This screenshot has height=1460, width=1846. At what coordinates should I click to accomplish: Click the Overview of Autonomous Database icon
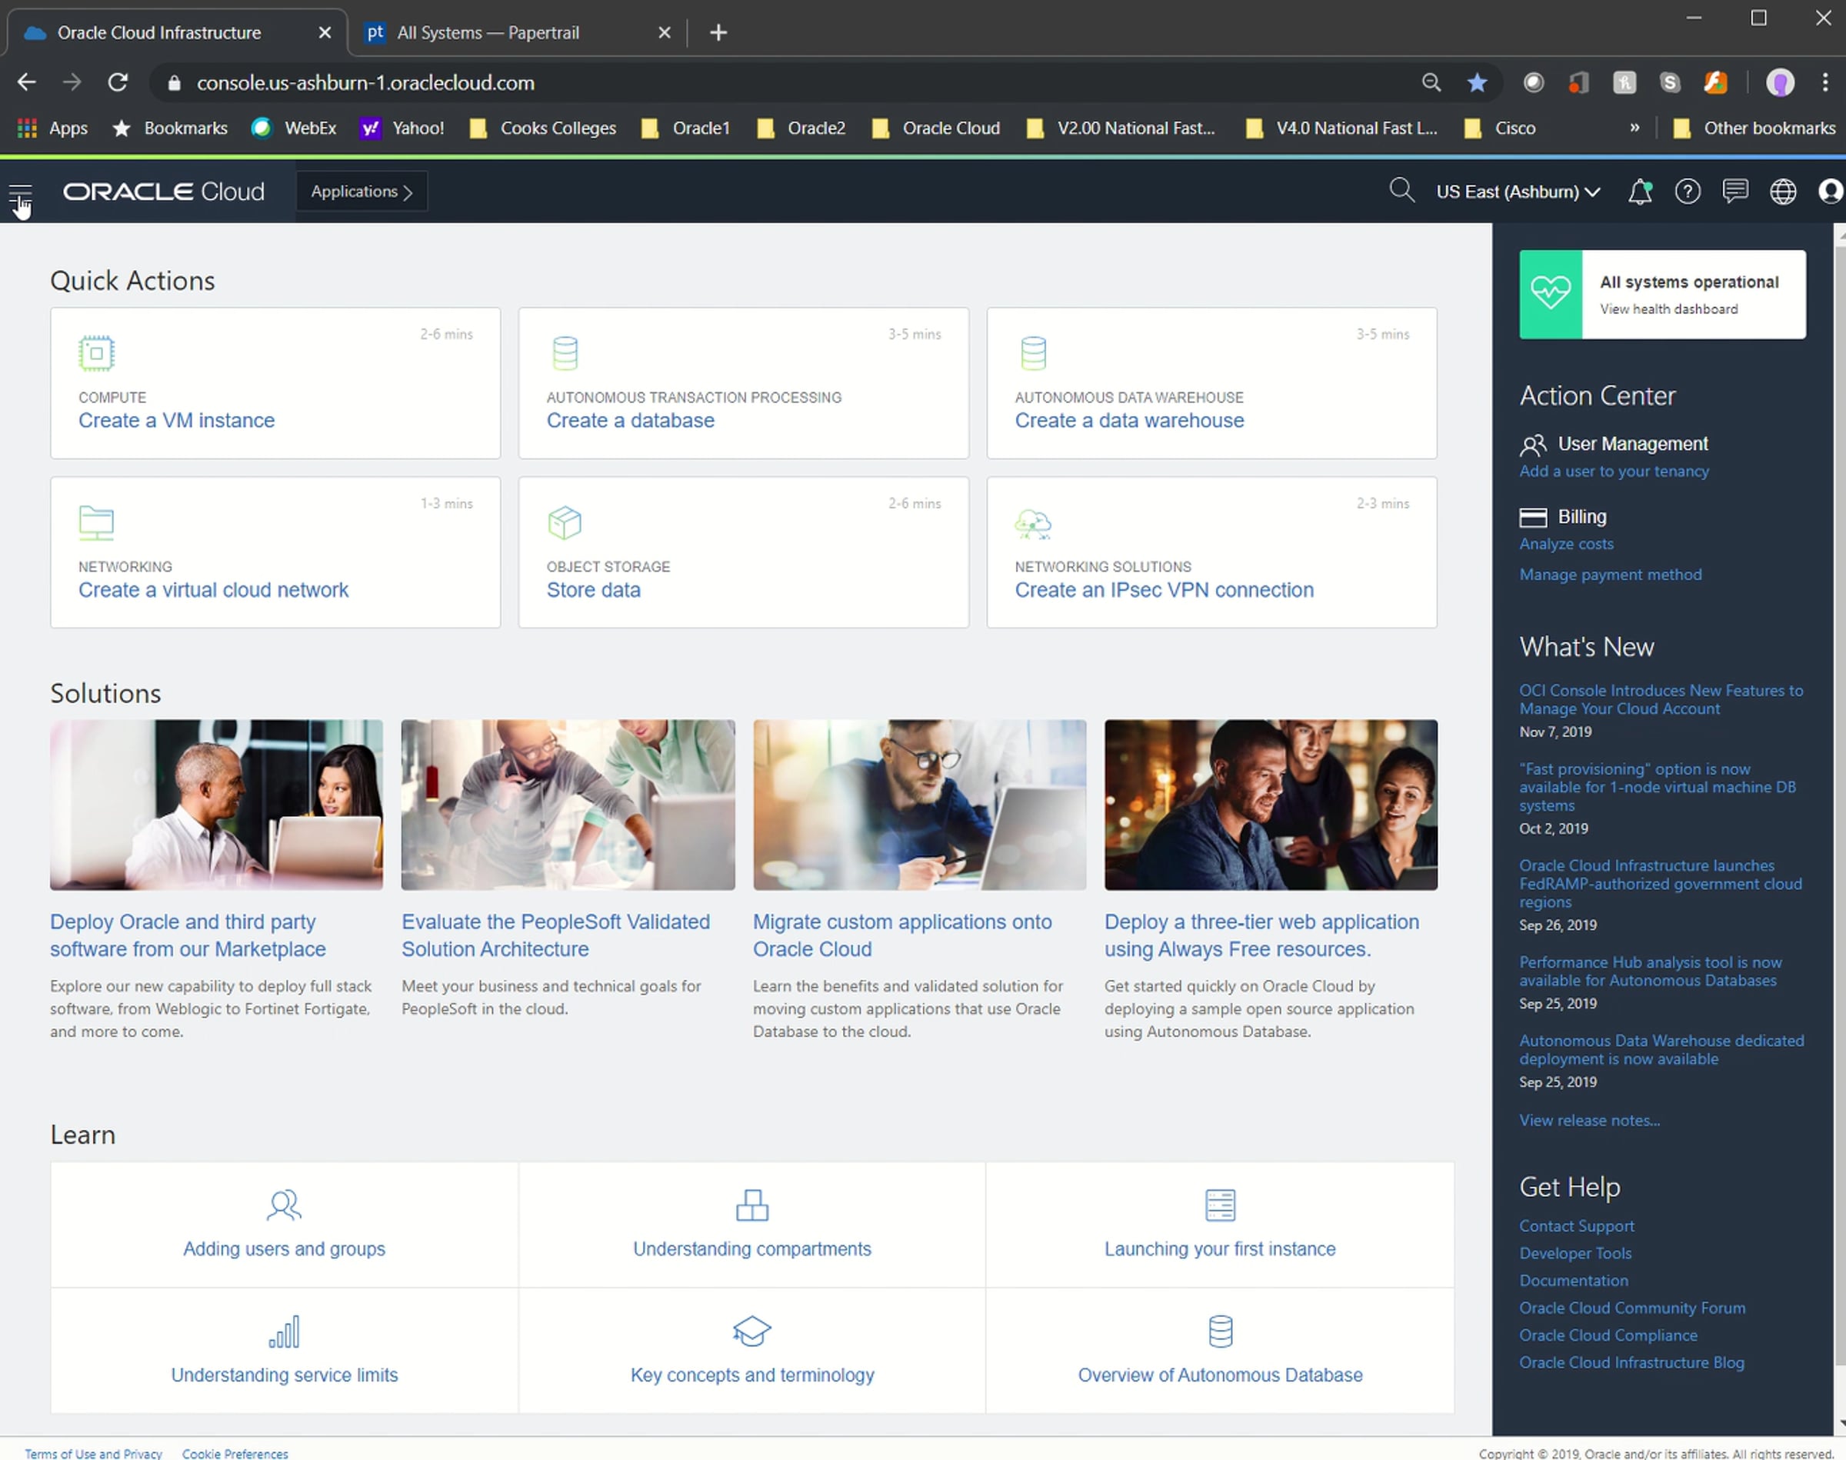coord(1221,1331)
